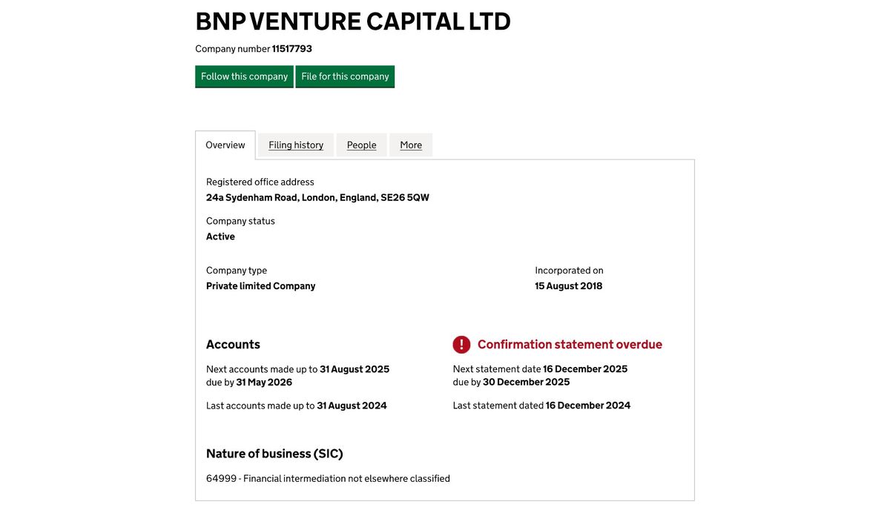Screen dimensions: 890x516
Task: Switch to the People tab
Action: pos(361,145)
